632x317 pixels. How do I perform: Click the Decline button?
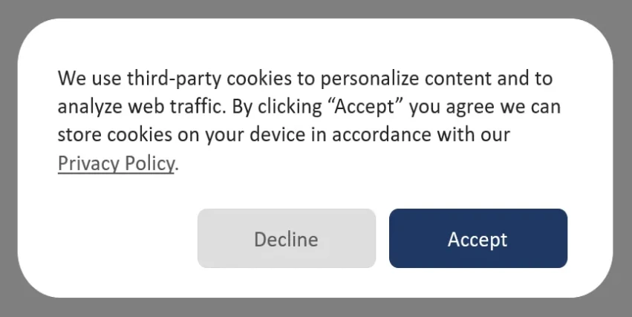click(286, 238)
